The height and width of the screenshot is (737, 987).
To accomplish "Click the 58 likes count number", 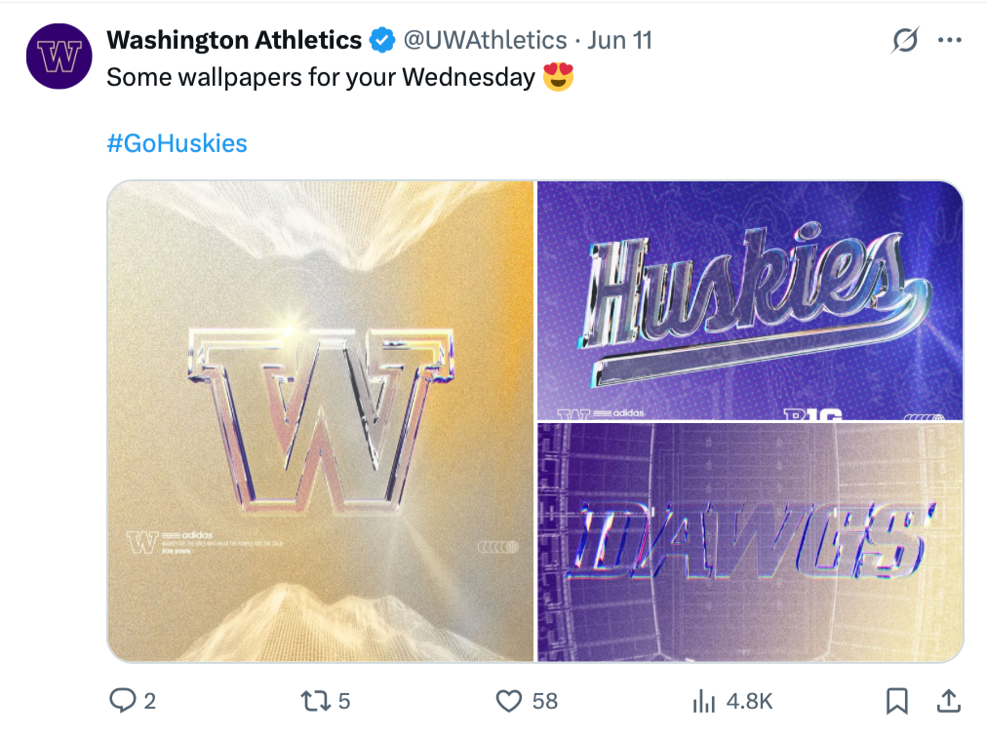I will (545, 700).
